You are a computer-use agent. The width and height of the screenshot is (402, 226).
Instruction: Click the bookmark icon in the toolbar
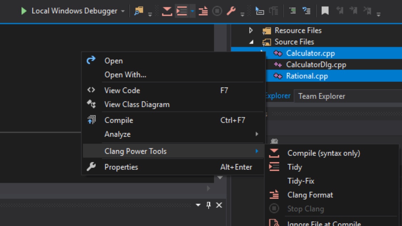325,11
